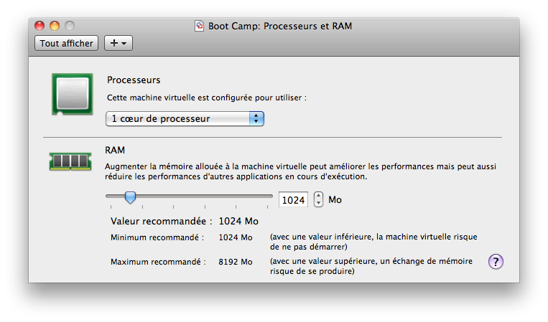Click 'Maximum recommandé :' label
Image resolution: width=548 pixels, height=322 pixels.
coord(158,262)
